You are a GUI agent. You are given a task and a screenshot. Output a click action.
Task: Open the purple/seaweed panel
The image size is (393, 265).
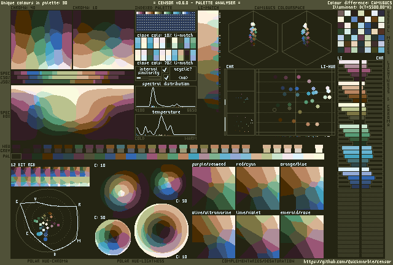click(x=214, y=188)
